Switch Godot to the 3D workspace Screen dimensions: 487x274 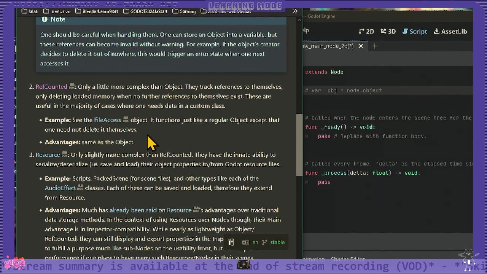(x=388, y=32)
